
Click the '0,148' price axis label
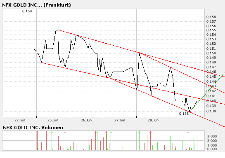(211, 62)
